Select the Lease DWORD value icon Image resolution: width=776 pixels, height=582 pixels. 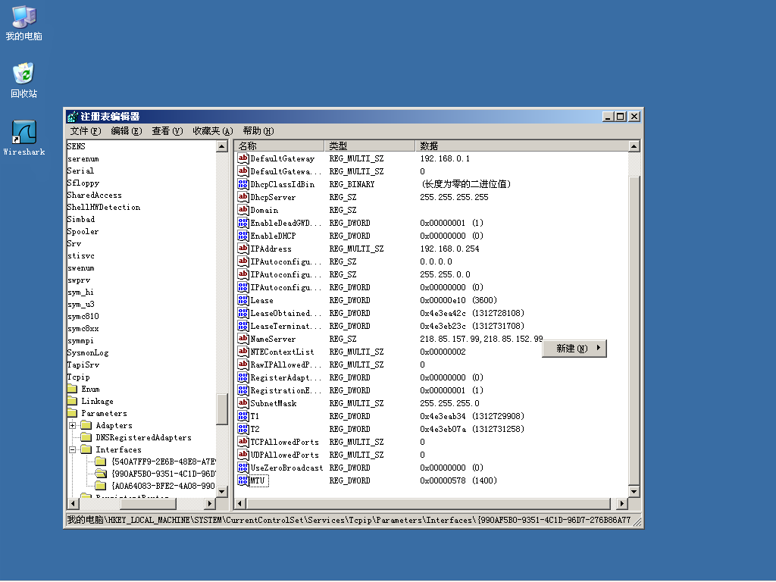click(x=242, y=300)
